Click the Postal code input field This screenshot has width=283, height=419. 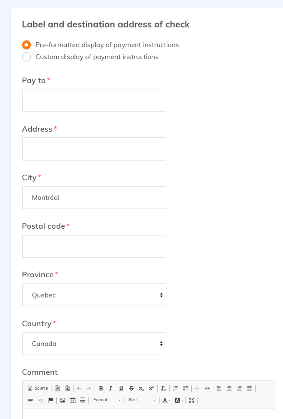click(x=94, y=246)
